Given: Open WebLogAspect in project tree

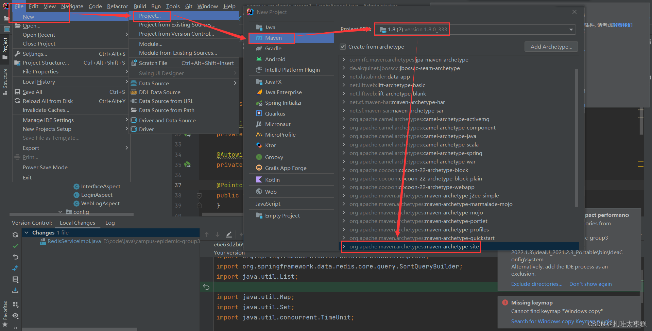Looking at the screenshot, I should point(100,203).
